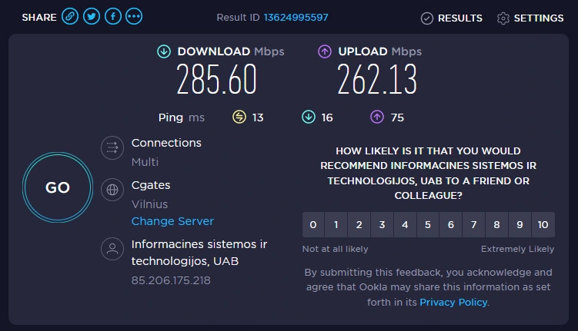Select rating 10 Extremely Likely
578x331 pixels.
click(x=543, y=225)
